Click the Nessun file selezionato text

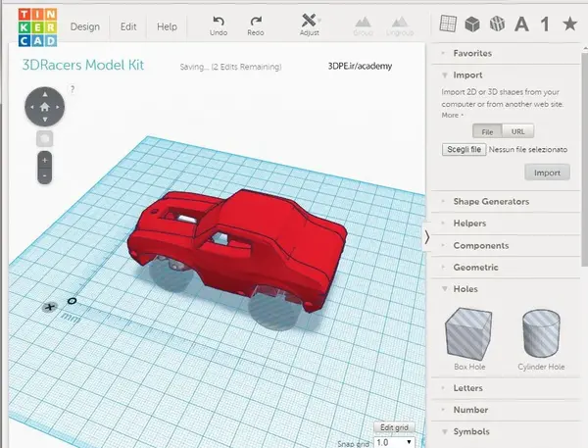tap(528, 149)
